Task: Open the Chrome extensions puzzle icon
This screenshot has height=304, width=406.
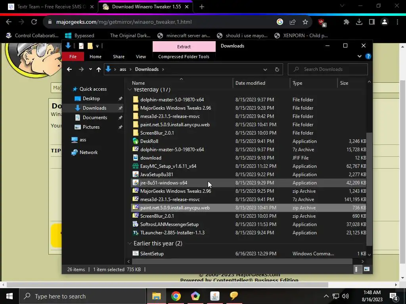Action: pos(346,22)
